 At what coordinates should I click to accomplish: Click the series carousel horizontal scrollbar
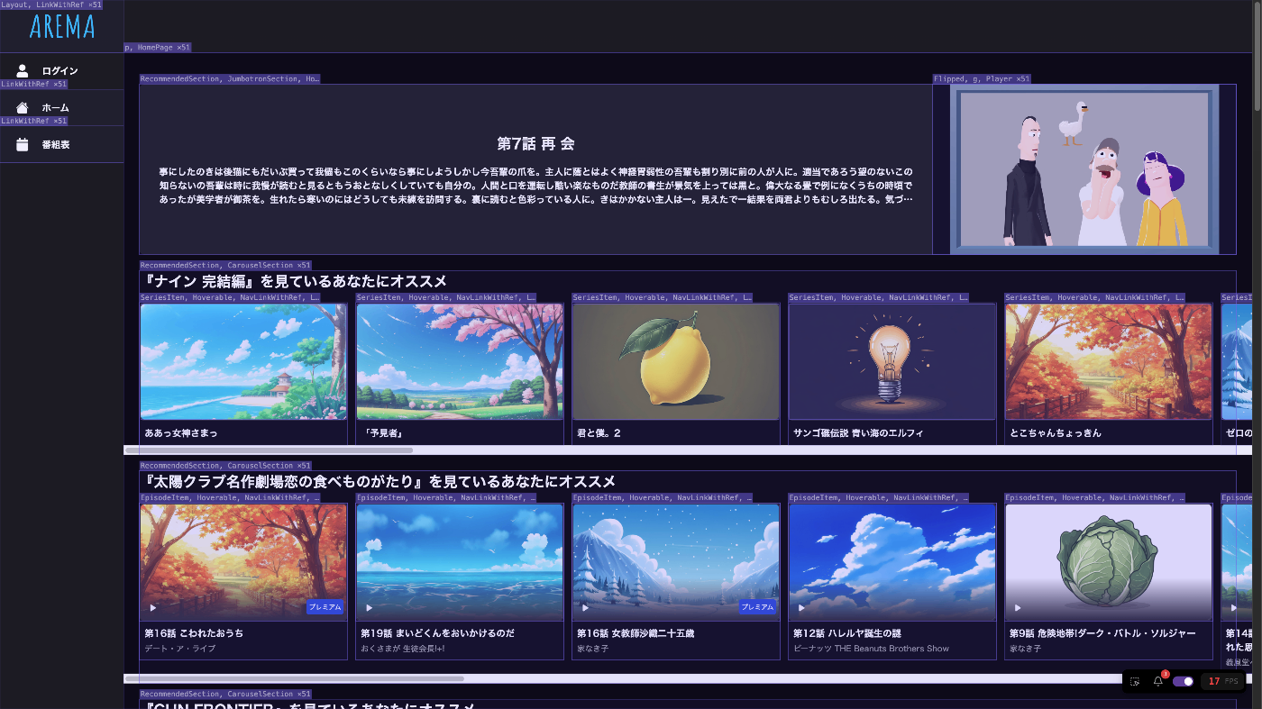coord(269,450)
